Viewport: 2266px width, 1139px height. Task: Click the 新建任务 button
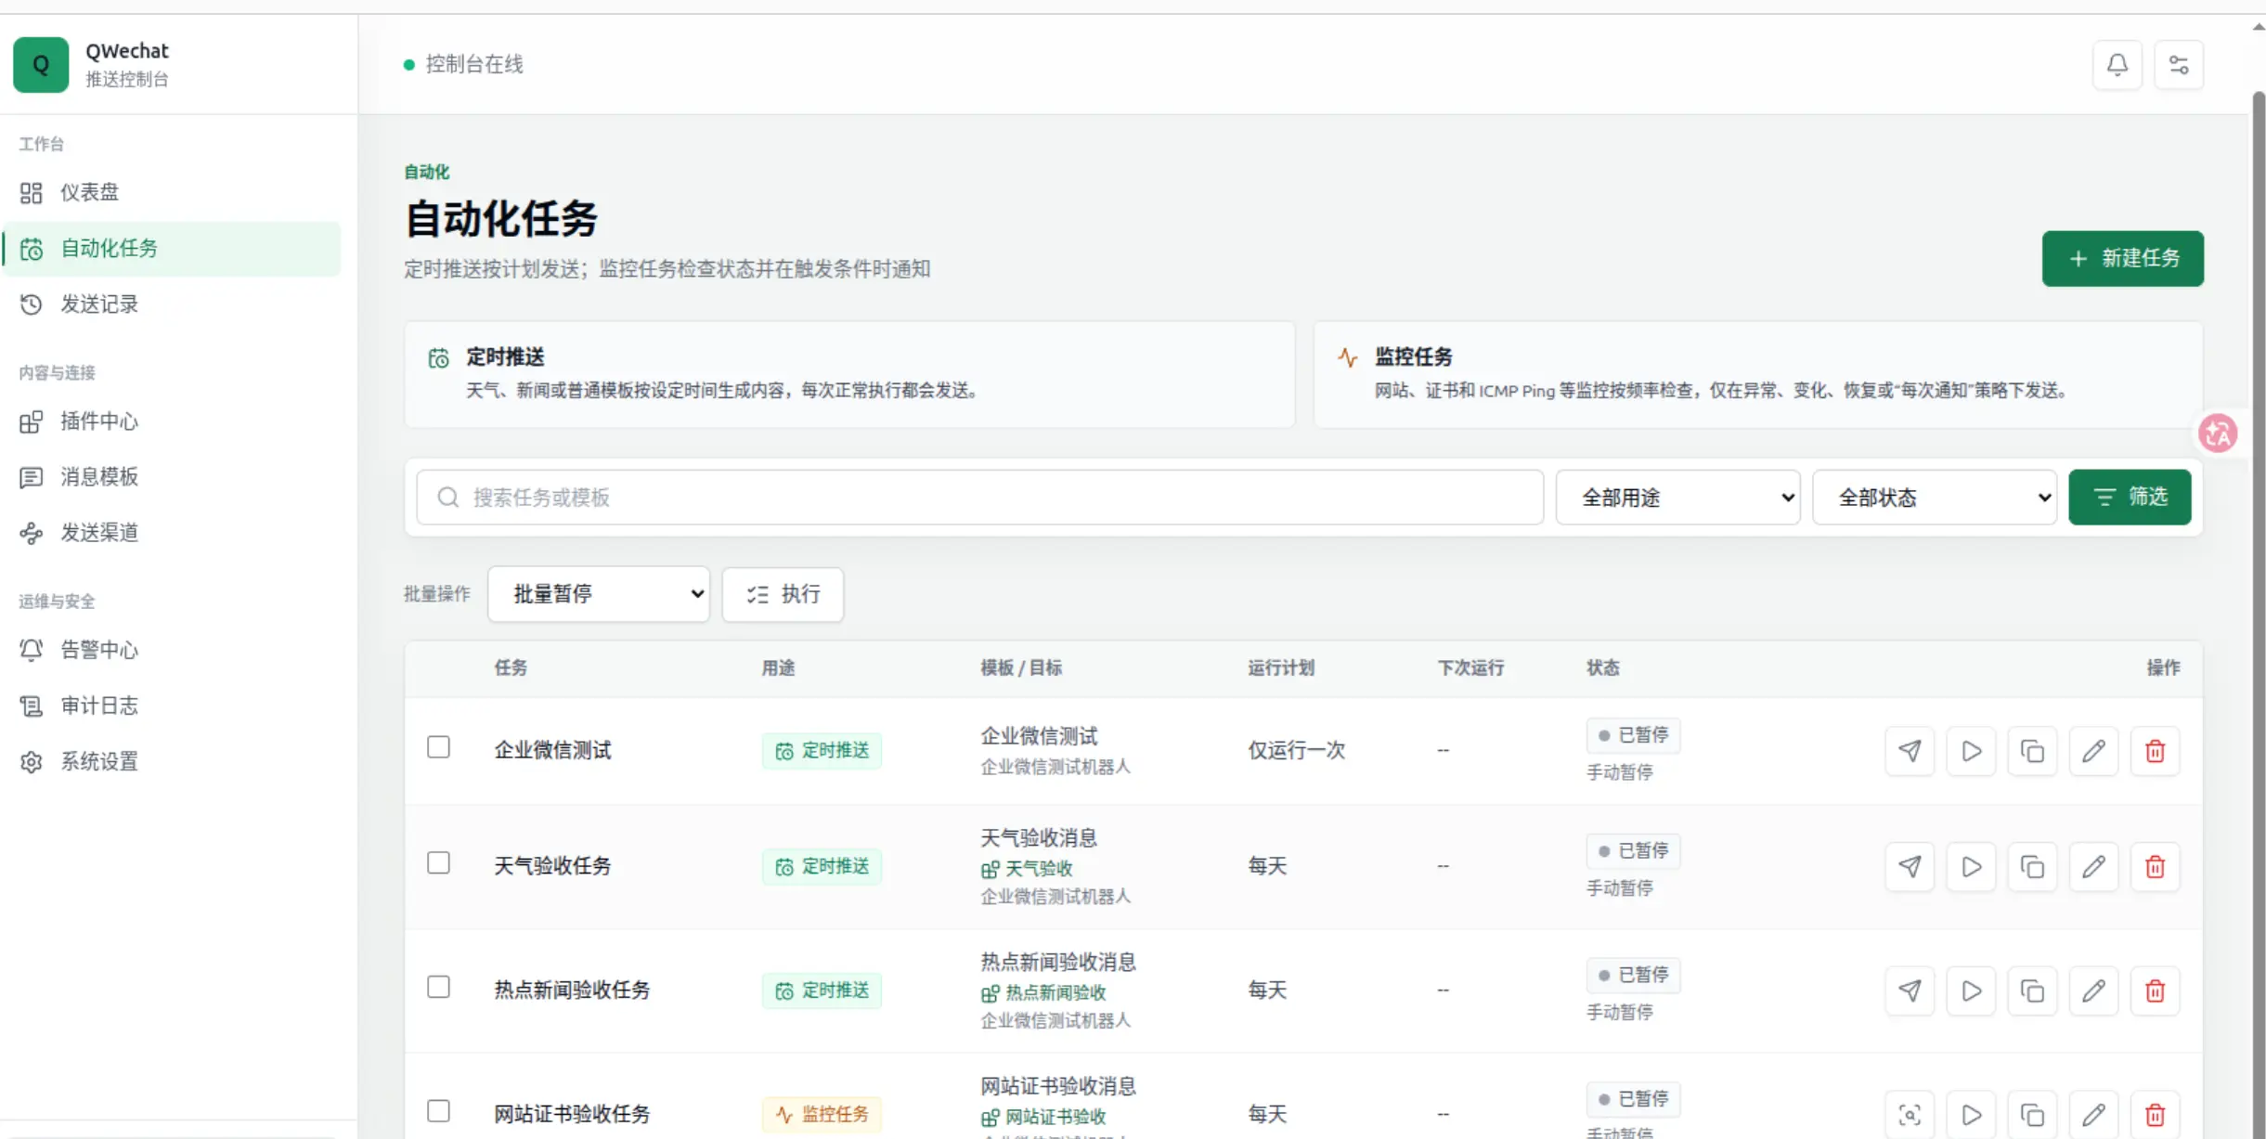point(2122,259)
